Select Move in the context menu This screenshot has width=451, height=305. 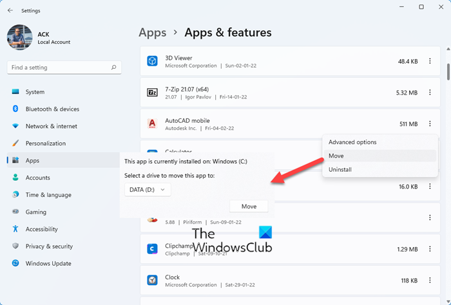336,156
